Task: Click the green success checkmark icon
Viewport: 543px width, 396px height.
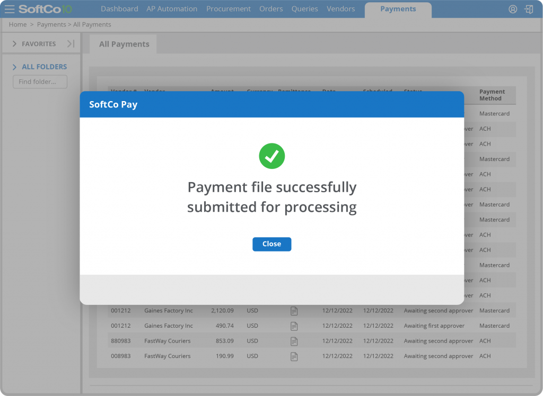Action: (x=272, y=156)
